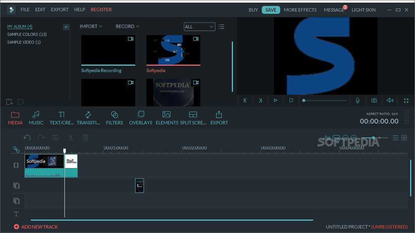Switch to the MEDIA tab
The height and width of the screenshot is (233, 415).
tap(15, 118)
